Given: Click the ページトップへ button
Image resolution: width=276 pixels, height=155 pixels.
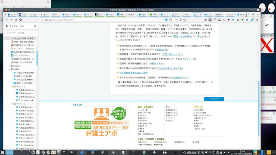Looking at the screenshot, I should click(x=214, y=99).
